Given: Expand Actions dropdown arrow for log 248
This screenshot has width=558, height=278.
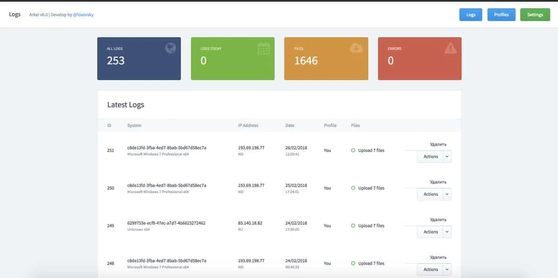Looking at the screenshot, I should tap(447, 270).
